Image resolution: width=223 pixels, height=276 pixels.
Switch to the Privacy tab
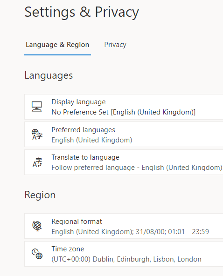[x=115, y=45]
